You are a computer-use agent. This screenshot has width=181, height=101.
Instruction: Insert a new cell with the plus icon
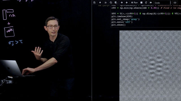[x=100, y=3]
